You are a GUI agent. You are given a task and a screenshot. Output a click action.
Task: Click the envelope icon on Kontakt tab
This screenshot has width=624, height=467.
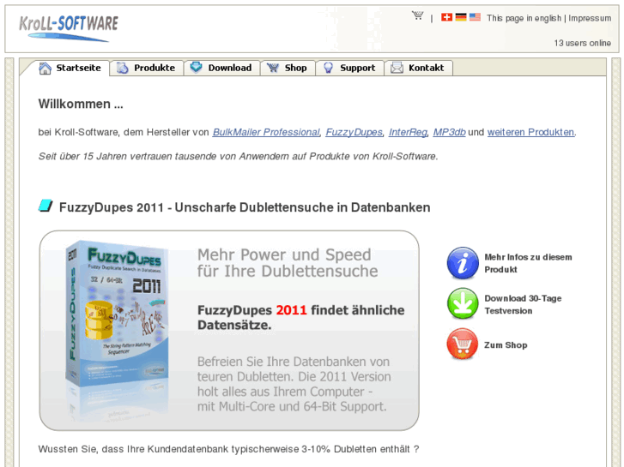click(x=397, y=68)
